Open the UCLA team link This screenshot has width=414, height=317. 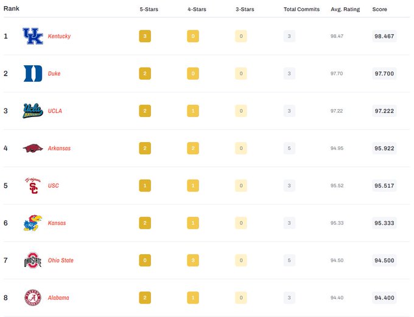55,111
